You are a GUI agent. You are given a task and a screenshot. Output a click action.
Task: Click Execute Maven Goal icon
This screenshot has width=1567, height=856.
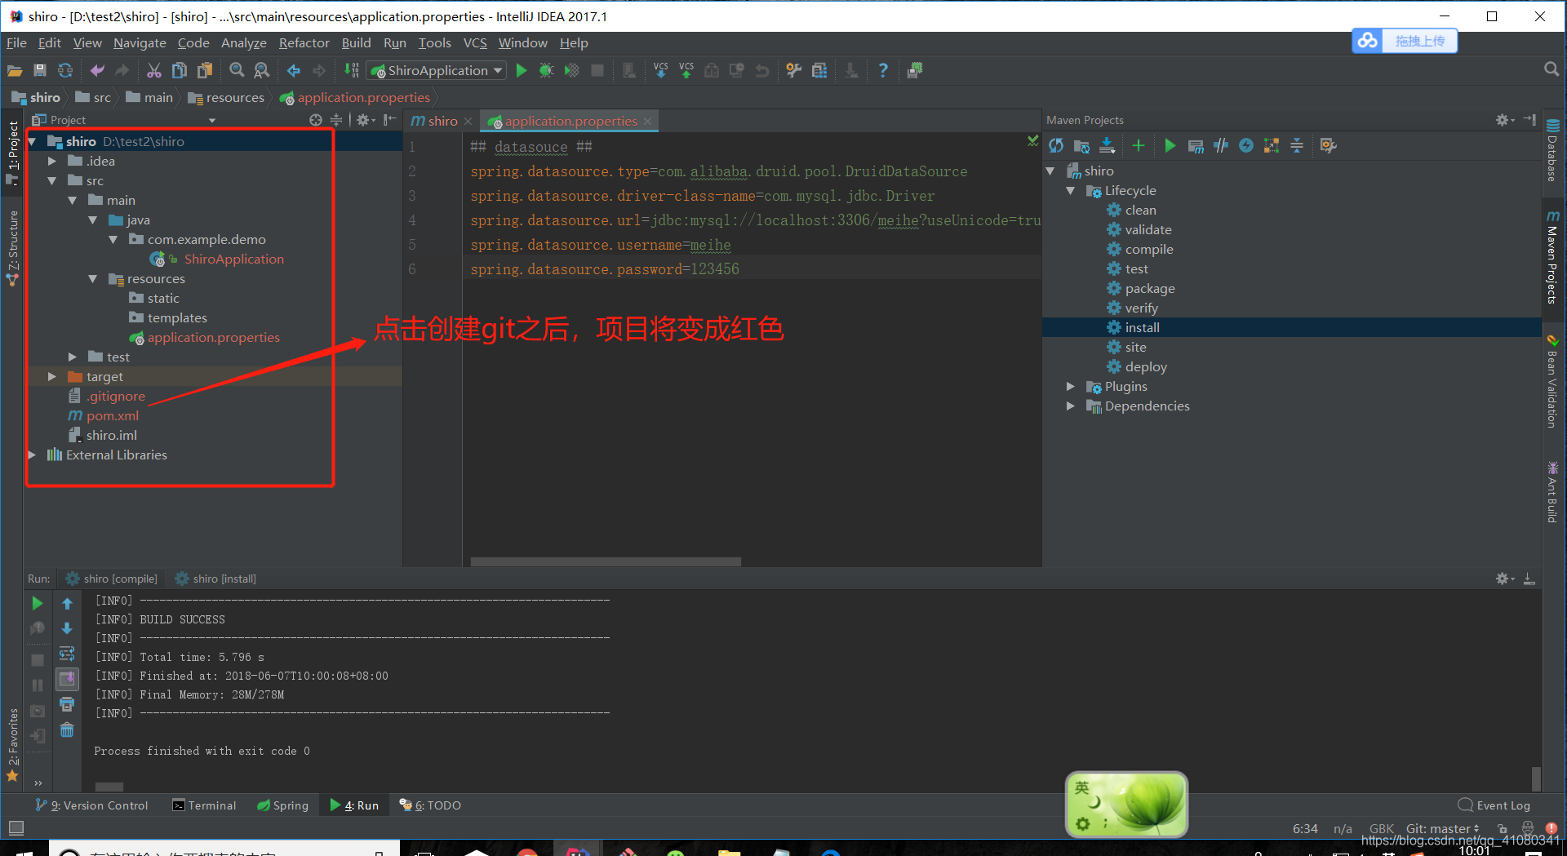click(1196, 146)
